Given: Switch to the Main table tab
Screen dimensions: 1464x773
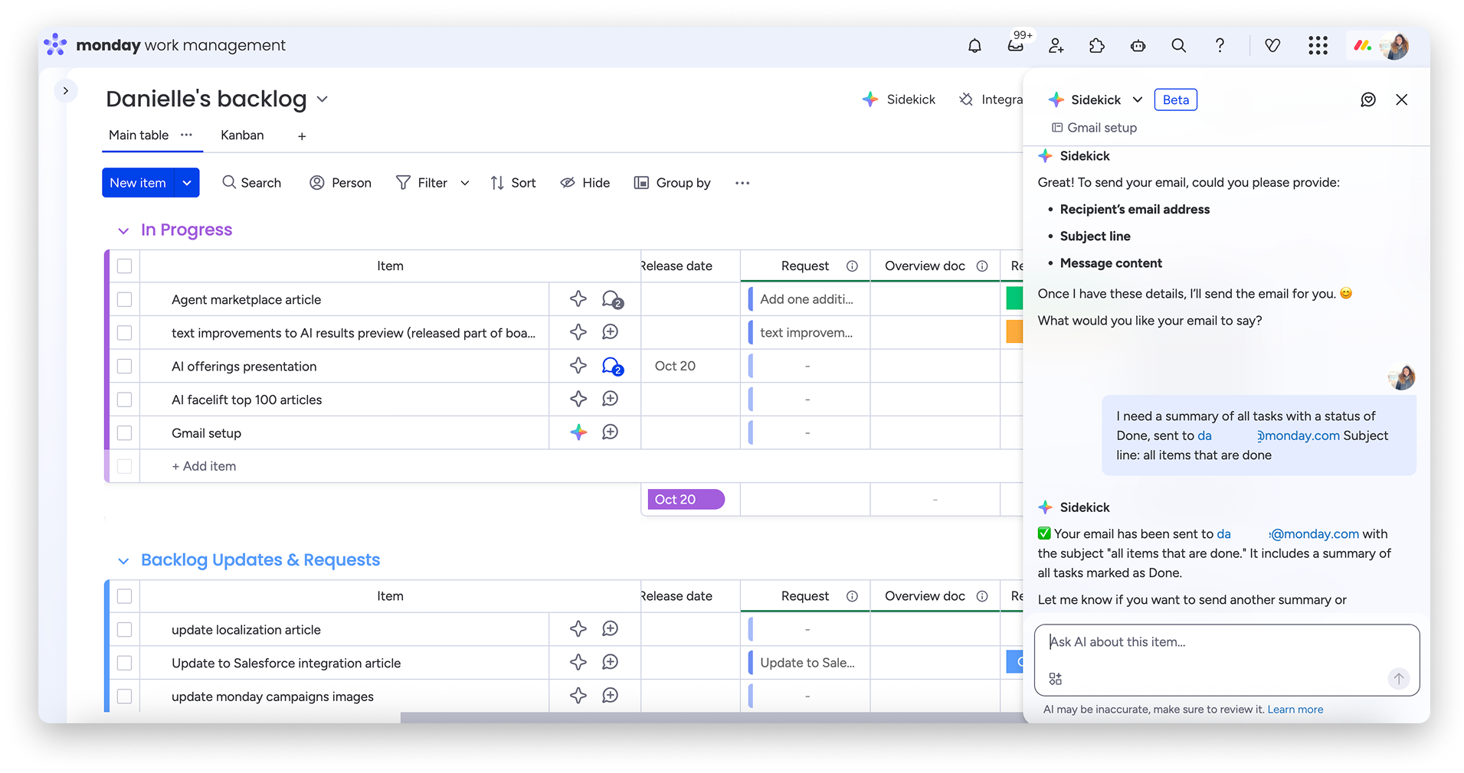Looking at the screenshot, I should point(139,135).
